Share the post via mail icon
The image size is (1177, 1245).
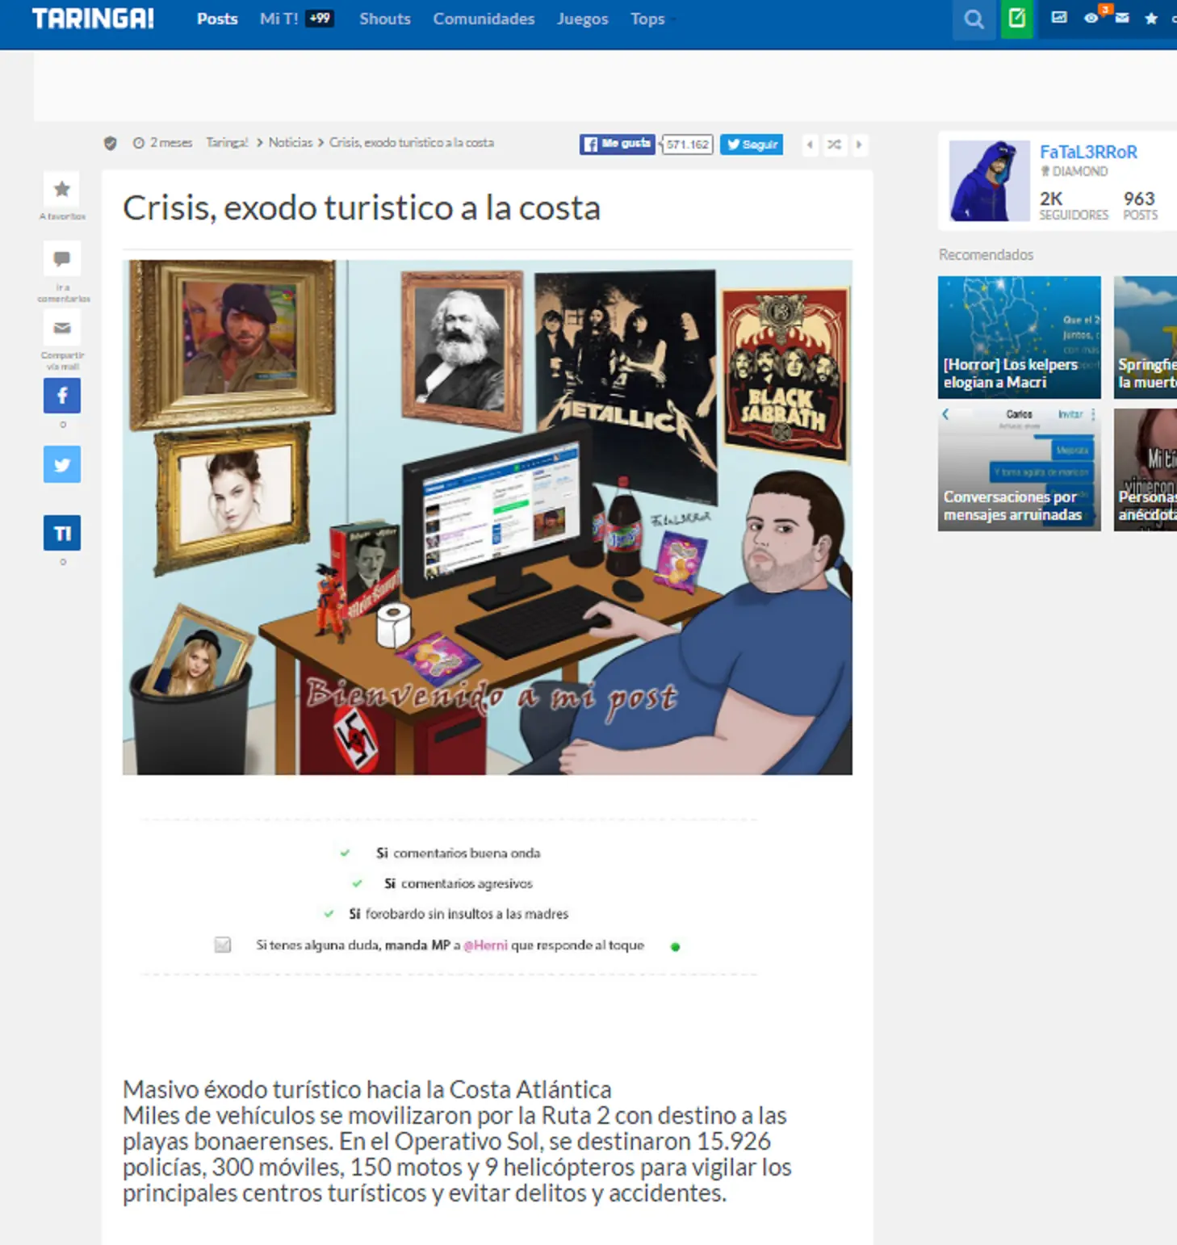(61, 328)
